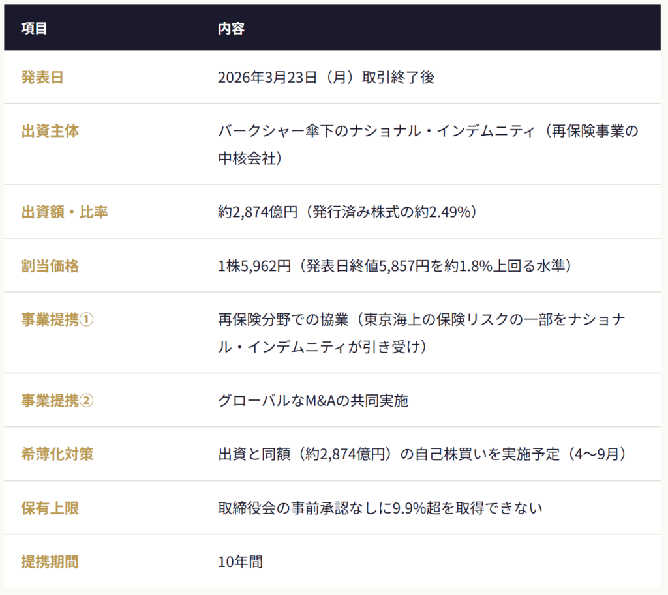Select the 保有上限 row label
The image size is (668, 595).
pyautogui.click(x=50, y=508)
